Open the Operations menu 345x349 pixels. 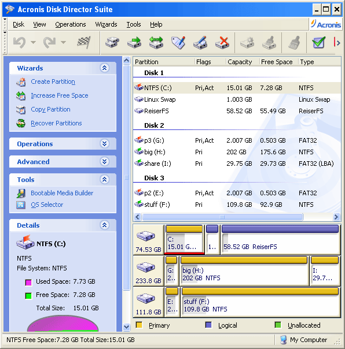[x=71, y=24]
